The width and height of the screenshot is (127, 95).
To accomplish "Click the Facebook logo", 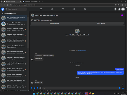I will tap(3, 9).
